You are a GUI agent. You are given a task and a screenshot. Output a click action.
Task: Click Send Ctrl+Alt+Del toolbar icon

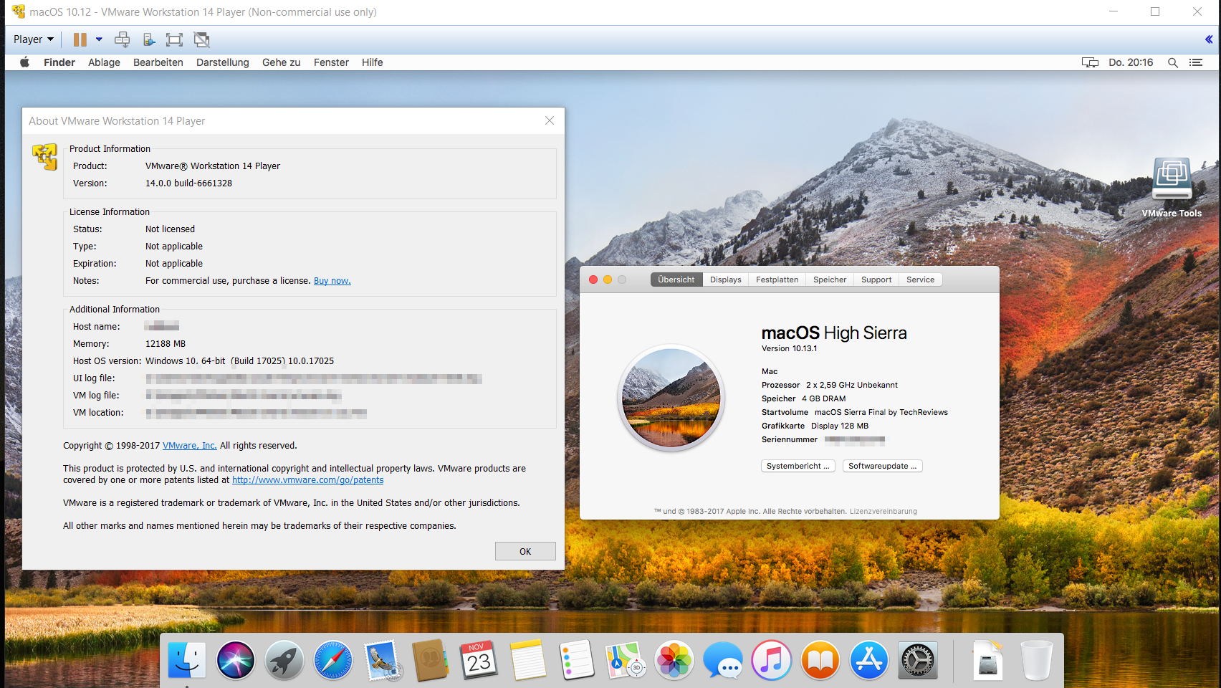(x=123, y=39)
